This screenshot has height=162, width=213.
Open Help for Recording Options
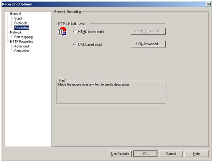coord(197,154)
